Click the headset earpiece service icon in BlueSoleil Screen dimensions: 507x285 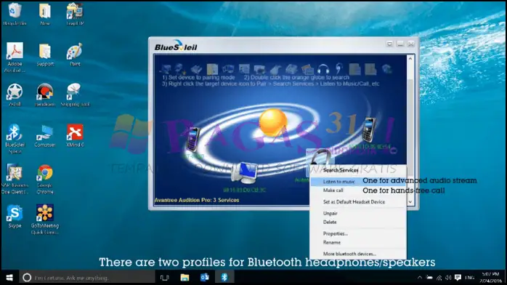[338, 69]
